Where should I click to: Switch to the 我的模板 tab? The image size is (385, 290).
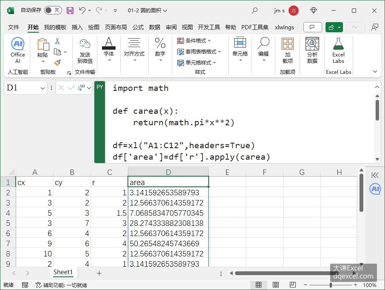click(55, 27)
